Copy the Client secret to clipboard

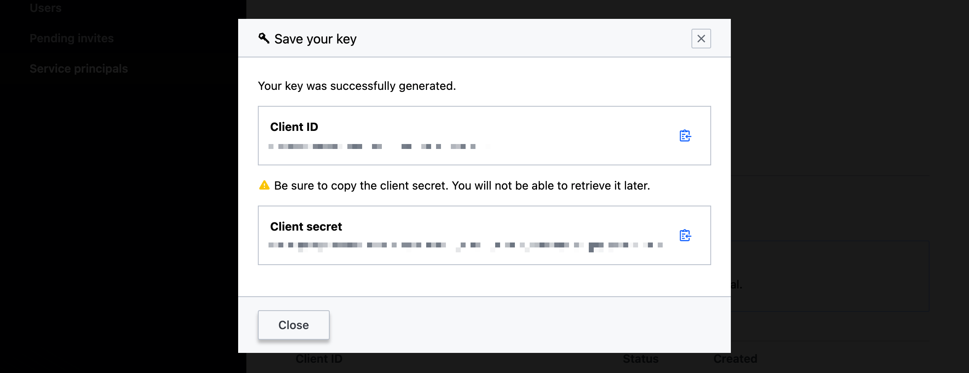click(685, 236)
